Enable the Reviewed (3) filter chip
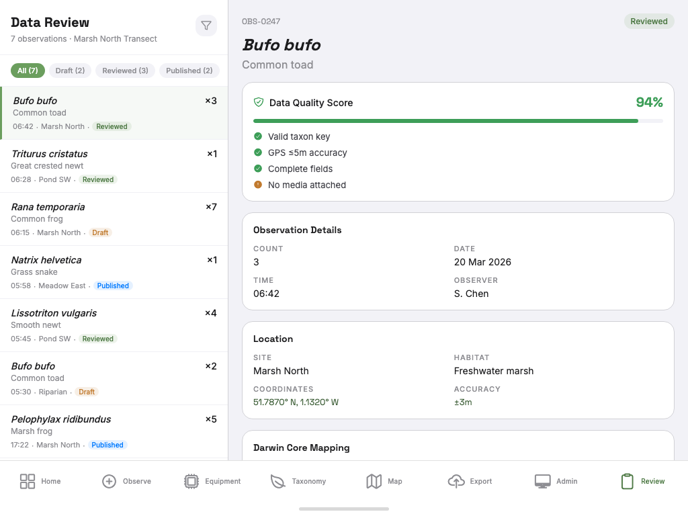The width and height of the screenshot is (688, 516). 125,70
